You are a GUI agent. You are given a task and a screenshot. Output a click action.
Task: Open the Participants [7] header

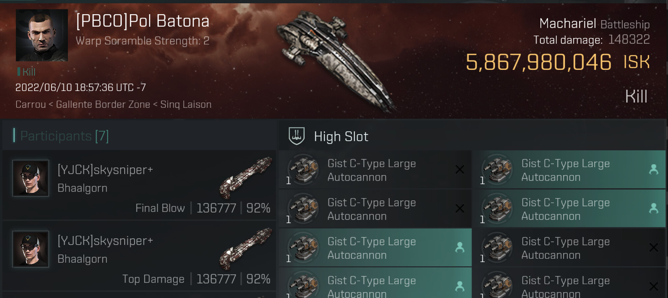tap(64, 136)
